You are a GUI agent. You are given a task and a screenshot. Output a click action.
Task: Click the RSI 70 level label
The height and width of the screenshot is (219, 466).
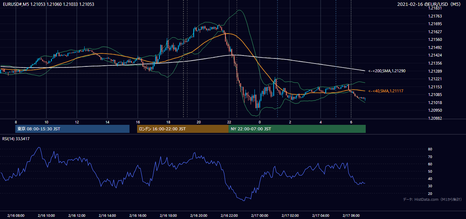[x=430, y=157]
